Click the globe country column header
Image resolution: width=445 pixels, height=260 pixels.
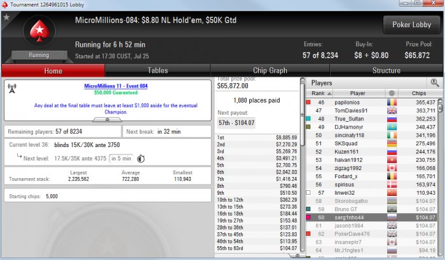392,93
